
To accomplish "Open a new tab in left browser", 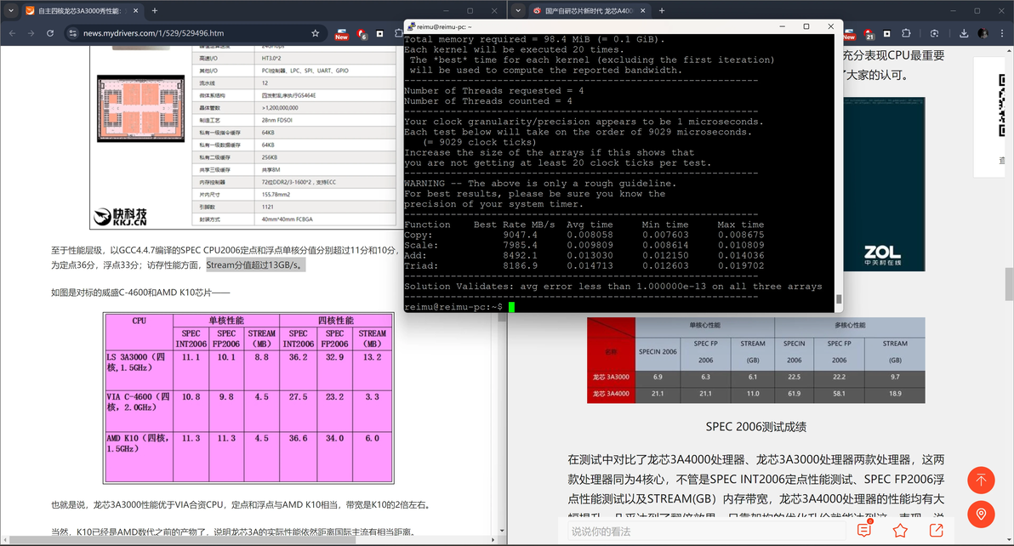I will (x=155, y=10).
